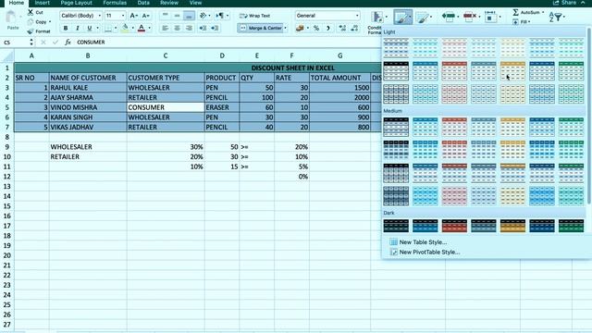Click the fill color bucket icon
The image size is (592, 333).
pyautogui.click(x=125, y=28)
